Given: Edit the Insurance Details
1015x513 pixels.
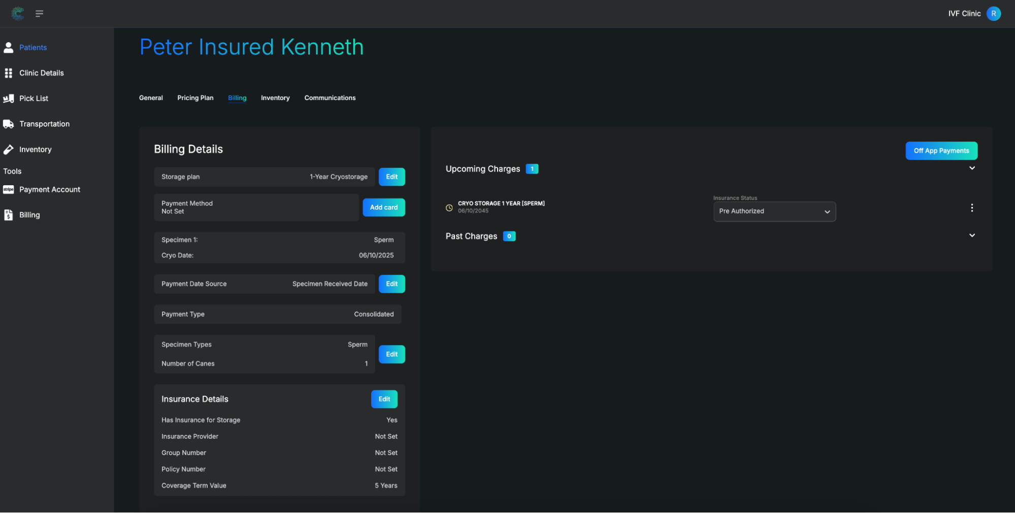Looking at the screenshot, I should tap(384, 399).
